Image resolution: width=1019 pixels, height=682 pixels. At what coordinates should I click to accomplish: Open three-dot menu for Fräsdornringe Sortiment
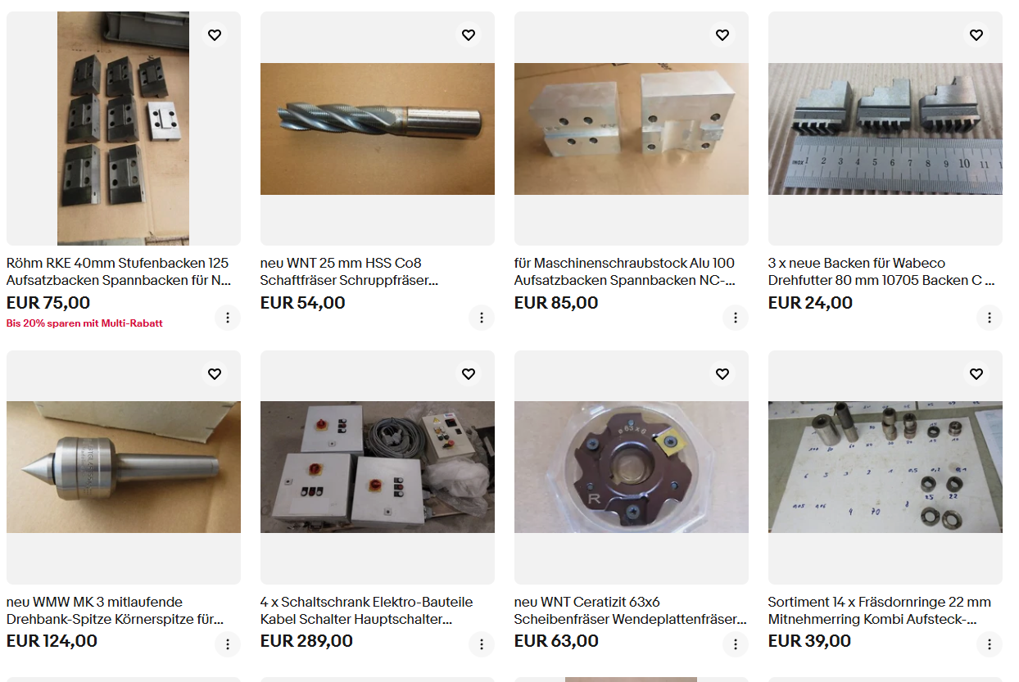(990, 644)
